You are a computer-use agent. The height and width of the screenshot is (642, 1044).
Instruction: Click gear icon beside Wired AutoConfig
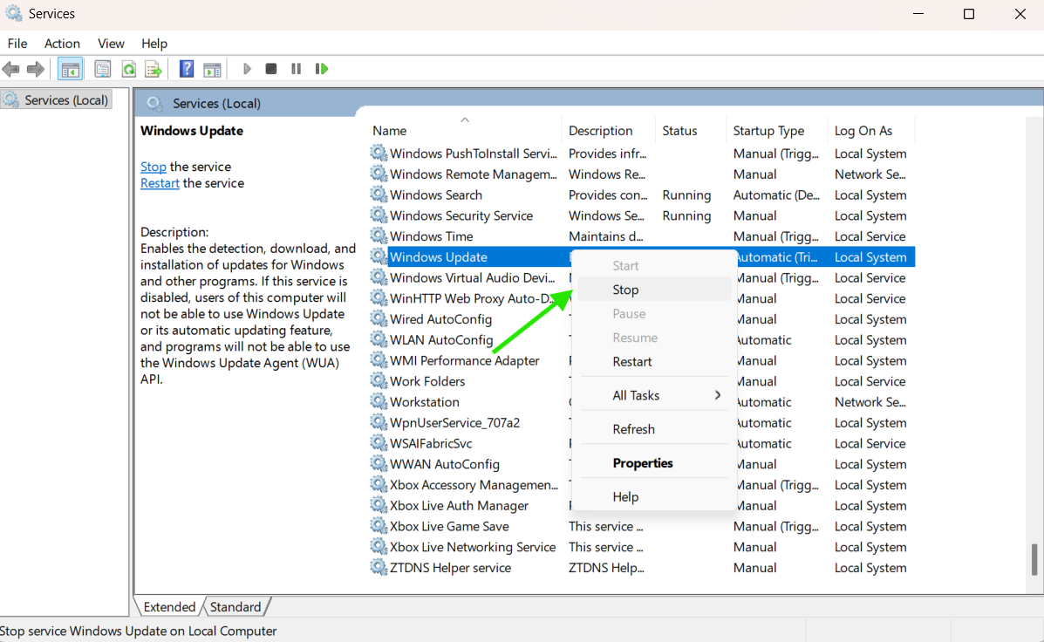[x=379, y=319]
